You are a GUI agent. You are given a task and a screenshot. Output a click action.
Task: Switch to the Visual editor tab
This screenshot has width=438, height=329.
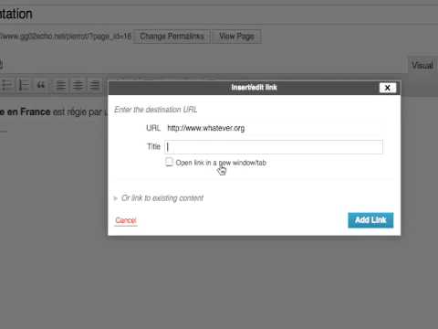pos(422,65)
